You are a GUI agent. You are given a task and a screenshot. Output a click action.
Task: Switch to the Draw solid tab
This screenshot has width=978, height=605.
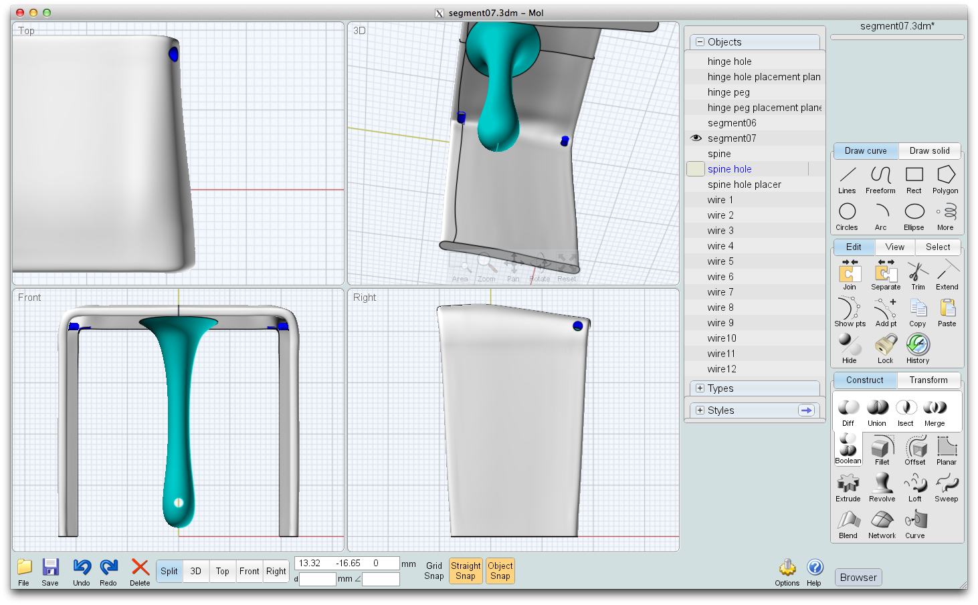[929, 151]
